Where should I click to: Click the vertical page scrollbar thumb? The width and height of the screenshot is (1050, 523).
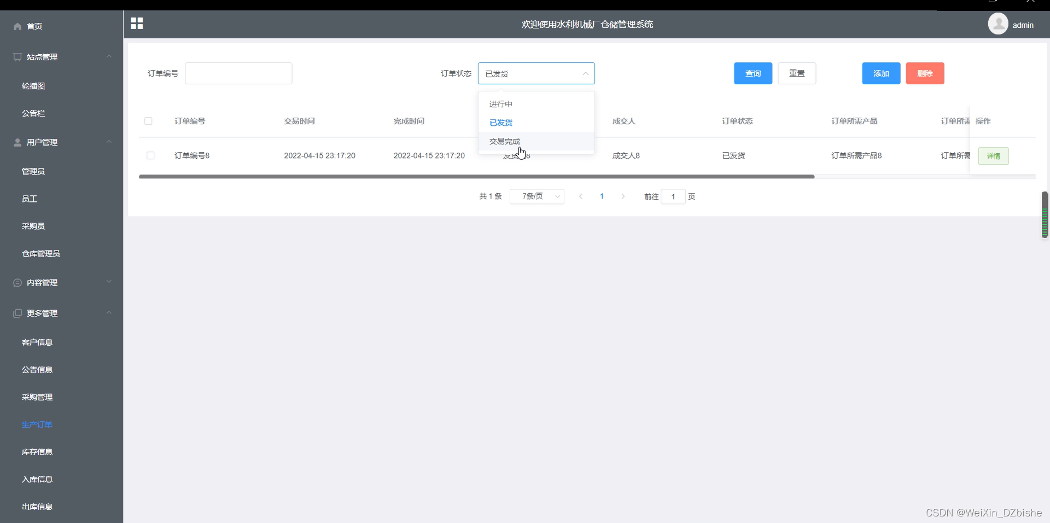pyautogui.click(x=1045, y=214)
